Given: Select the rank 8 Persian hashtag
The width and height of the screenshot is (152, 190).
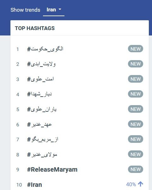Looking at the screenshot, I should pos(42,155).
